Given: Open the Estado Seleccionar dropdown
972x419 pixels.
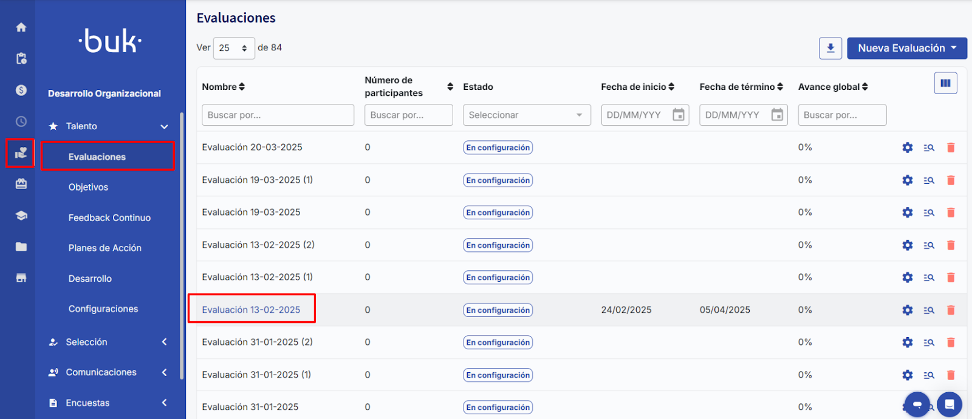Looking at the screenshot, I should coord(526,115).
